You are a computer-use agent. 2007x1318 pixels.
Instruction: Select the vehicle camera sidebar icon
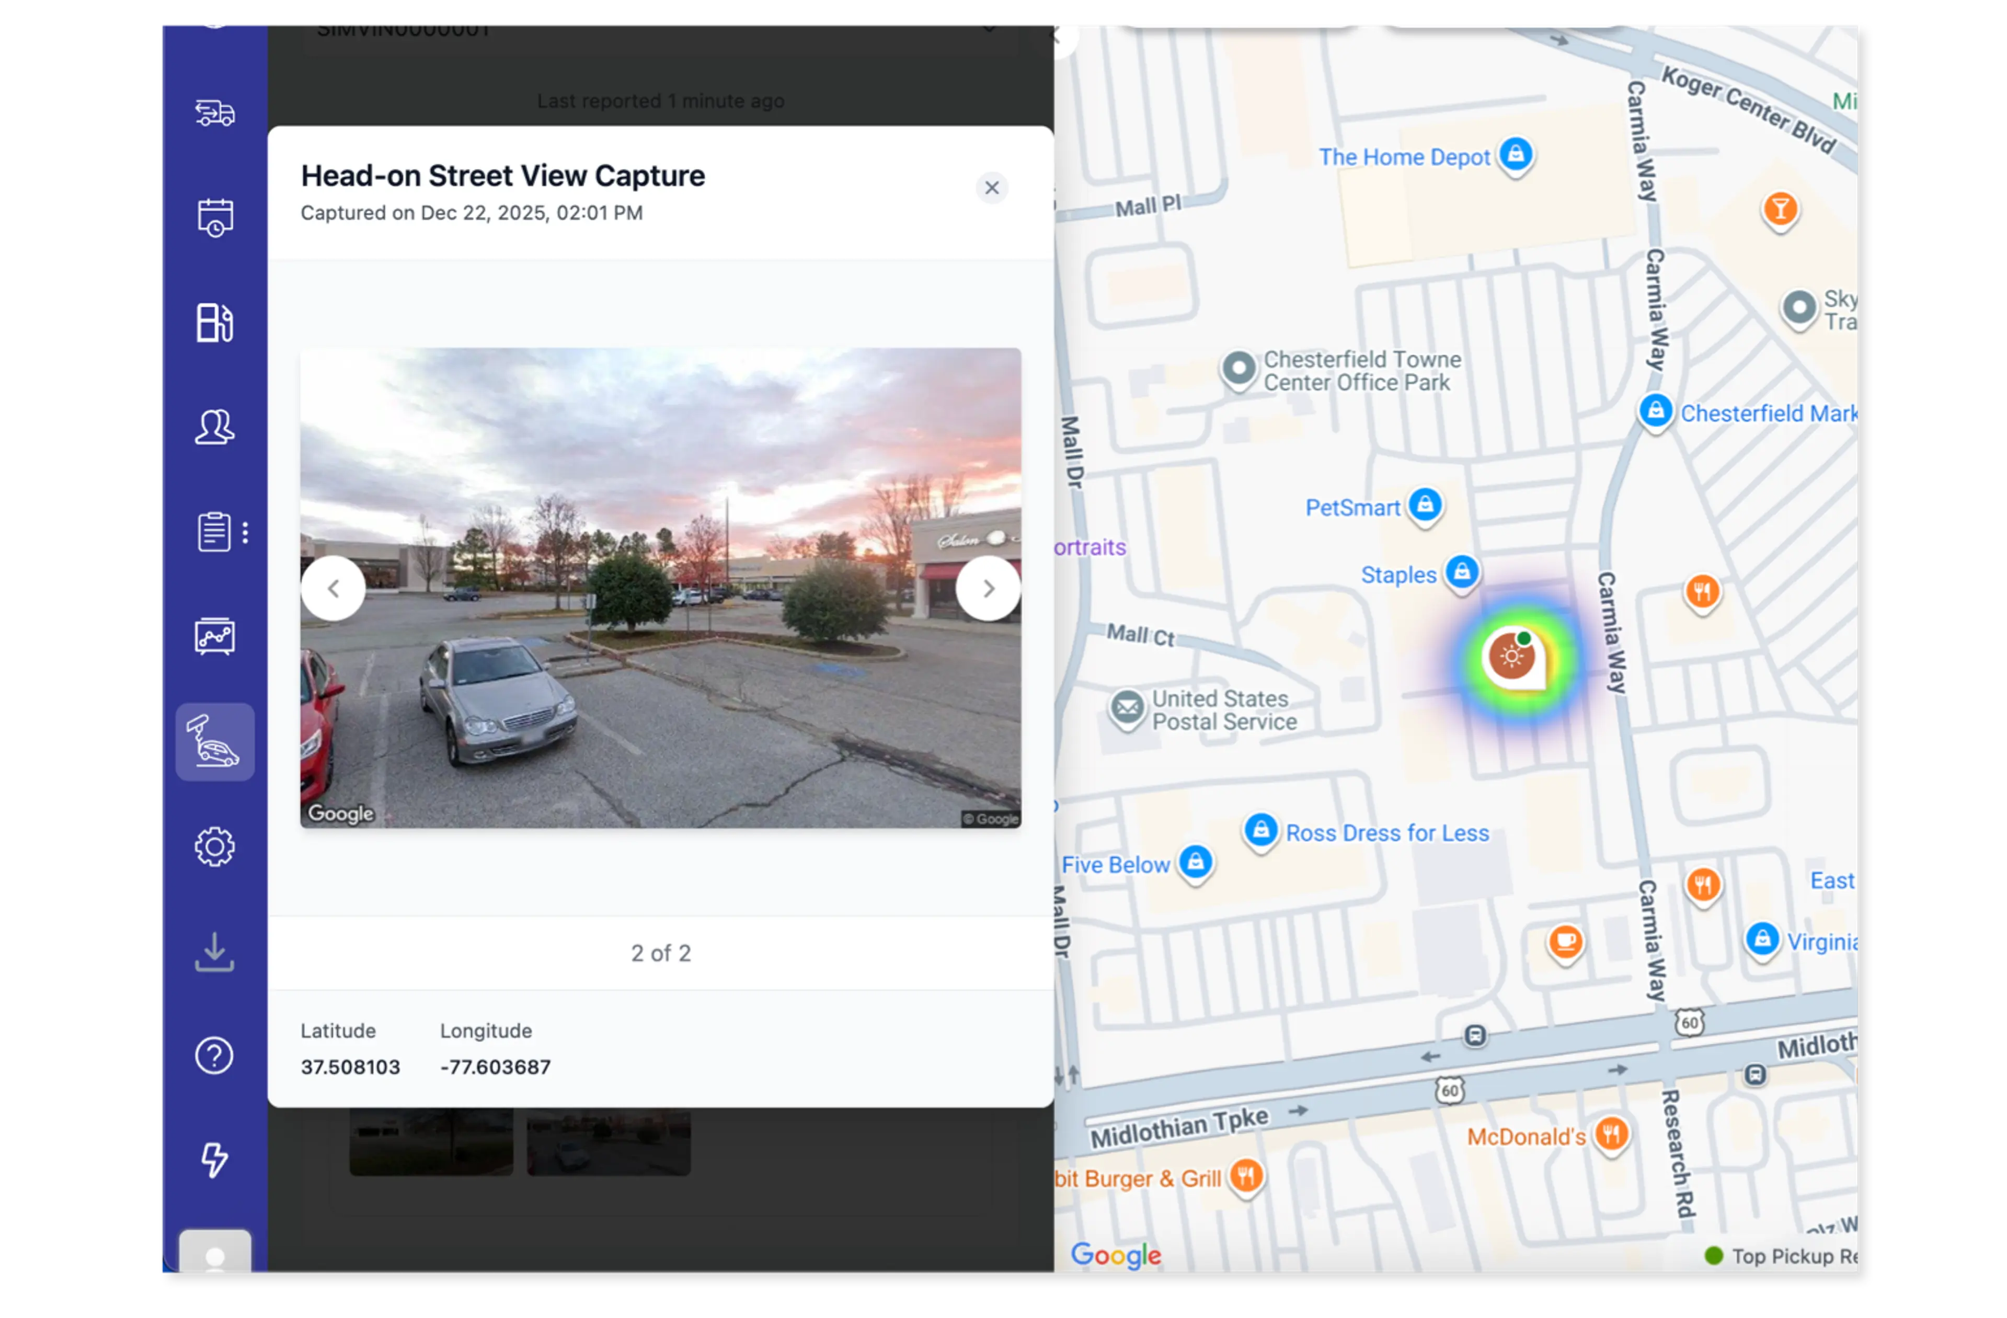[214, 742]
